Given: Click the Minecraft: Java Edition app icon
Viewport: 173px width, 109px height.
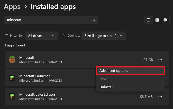Looking at the screenshot, I should click(12, 96).
